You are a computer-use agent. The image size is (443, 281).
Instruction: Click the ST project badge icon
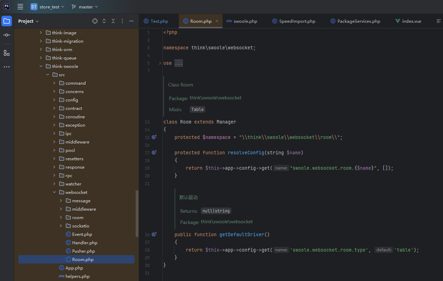point(34,7)
